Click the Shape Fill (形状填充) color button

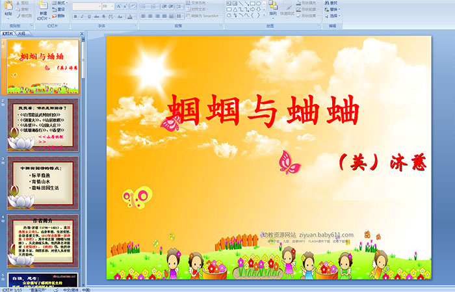point(307,3)
